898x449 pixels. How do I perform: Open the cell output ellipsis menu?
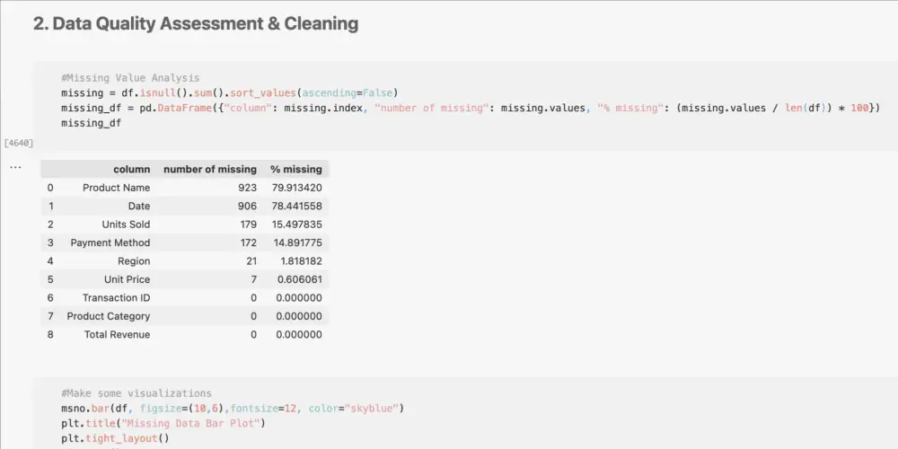click(15, 168)
